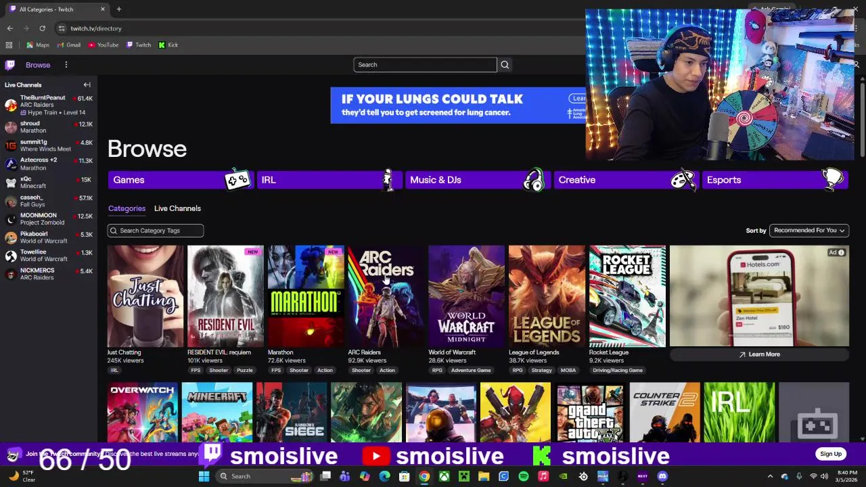The image size is (866, 487).
Task: Focus the top Twitch search box
Action: (x=425, y=64)
